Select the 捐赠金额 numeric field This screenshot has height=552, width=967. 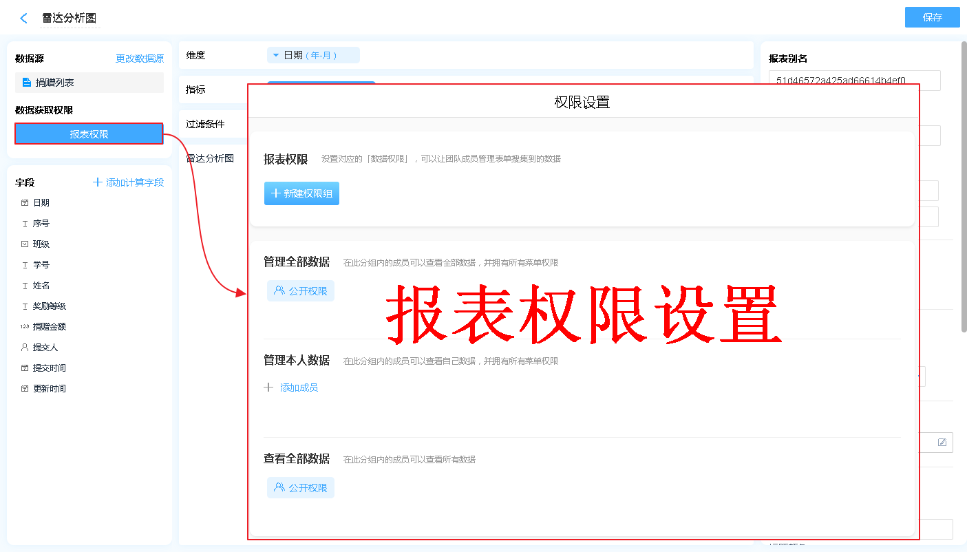tap(49, 327)
